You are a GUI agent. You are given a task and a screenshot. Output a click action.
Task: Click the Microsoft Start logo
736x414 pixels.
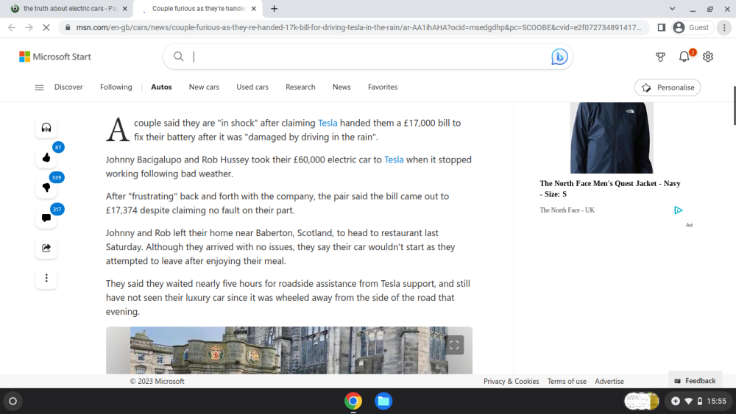55,57
